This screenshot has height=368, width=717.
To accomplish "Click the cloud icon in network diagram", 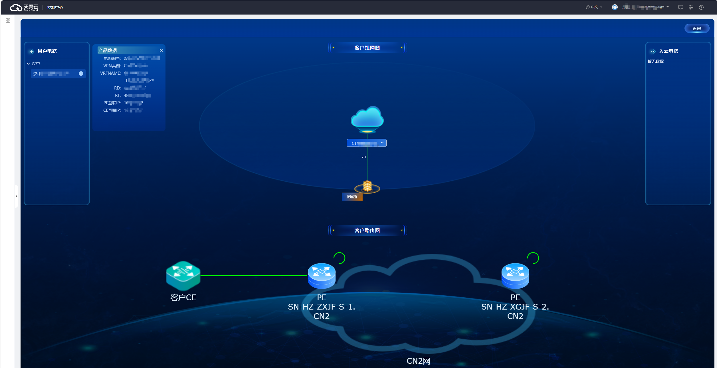I will [367, 120].
